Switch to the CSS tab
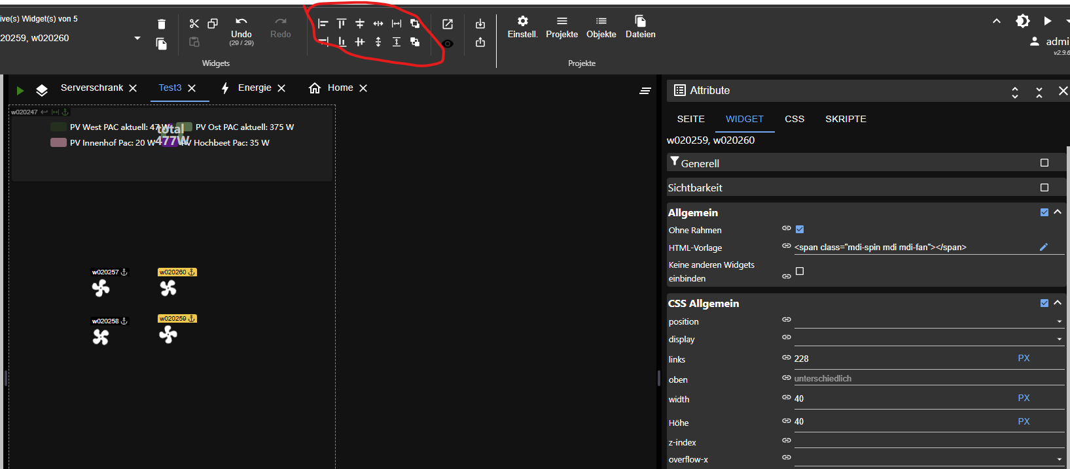 794,119
